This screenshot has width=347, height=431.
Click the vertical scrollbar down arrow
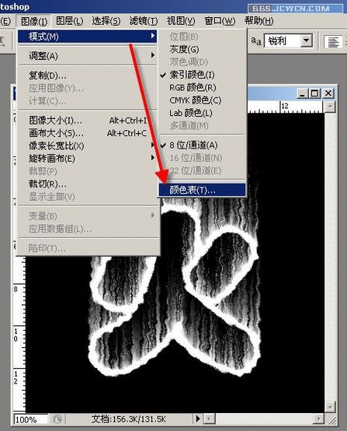click(330, 407)
